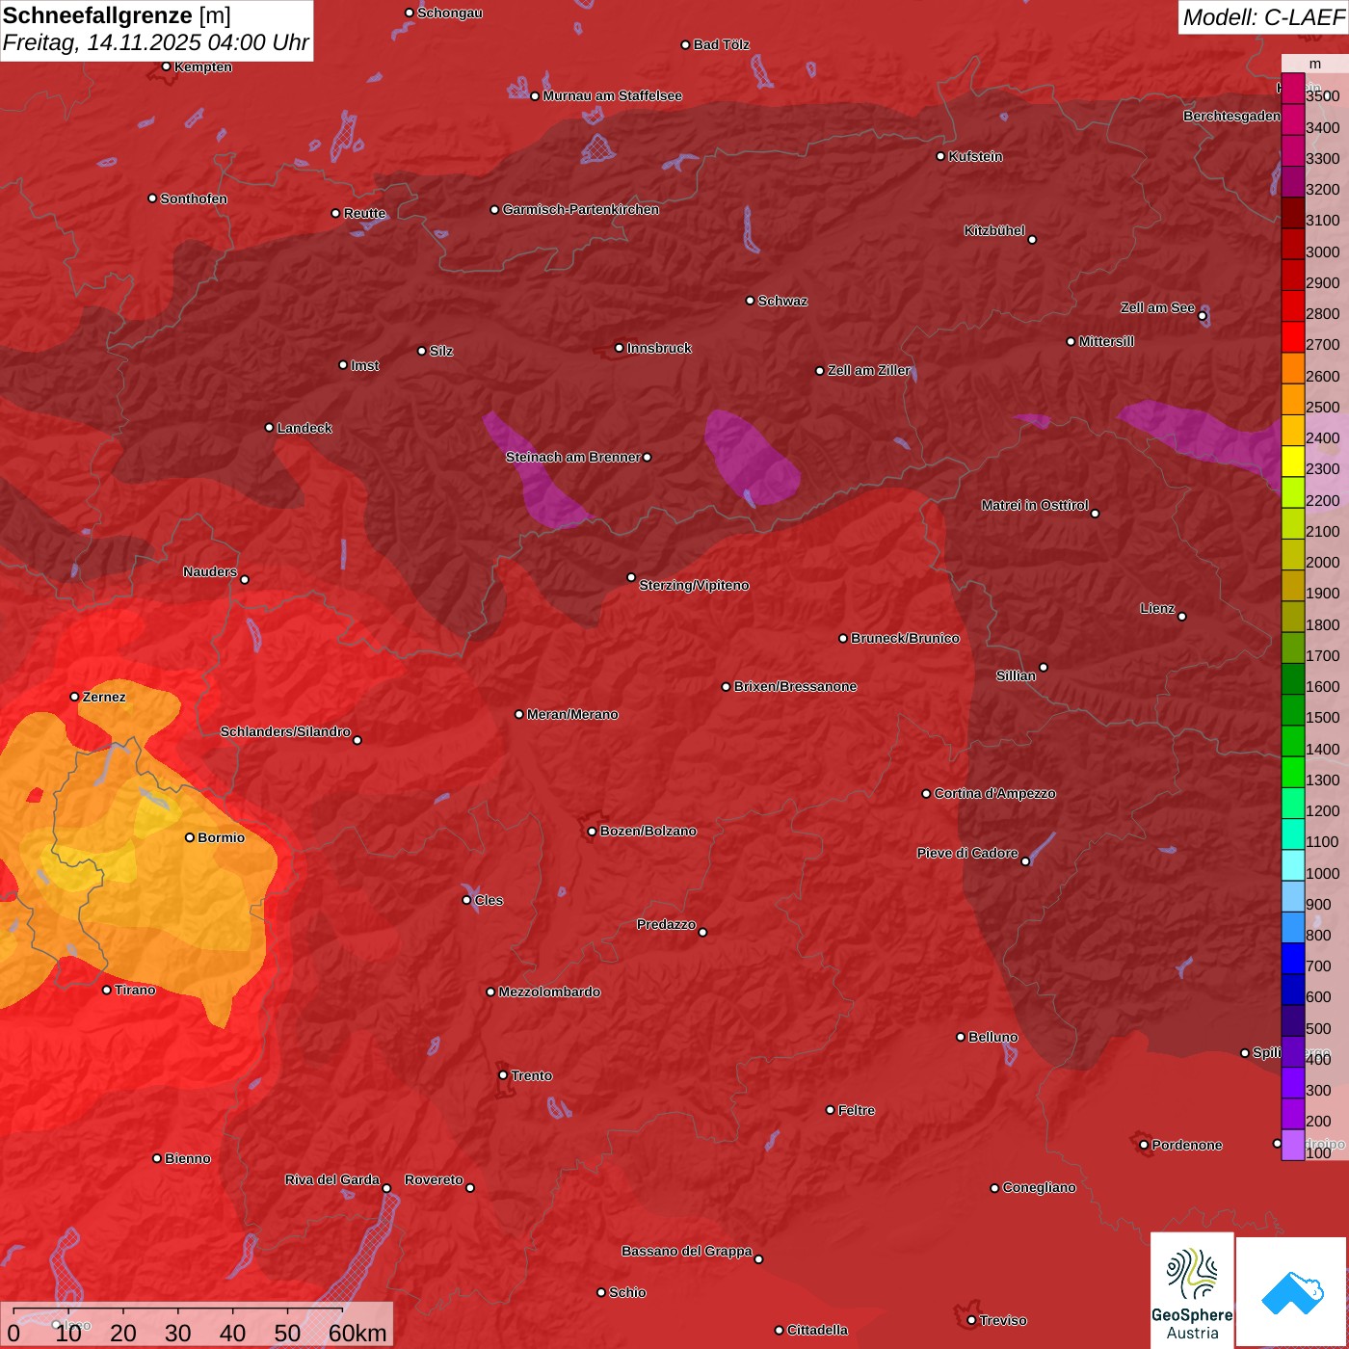
Task: Click the Modell: C-LAEF label
Action: [x=1263, y=17]
